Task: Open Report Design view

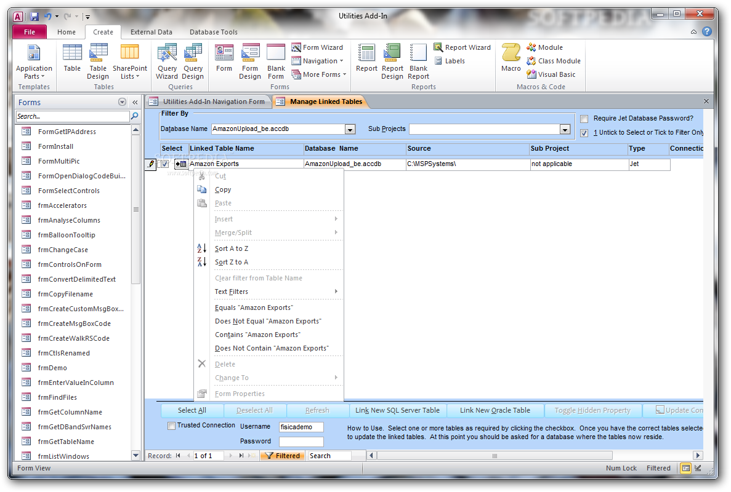Action: (392, 62)
